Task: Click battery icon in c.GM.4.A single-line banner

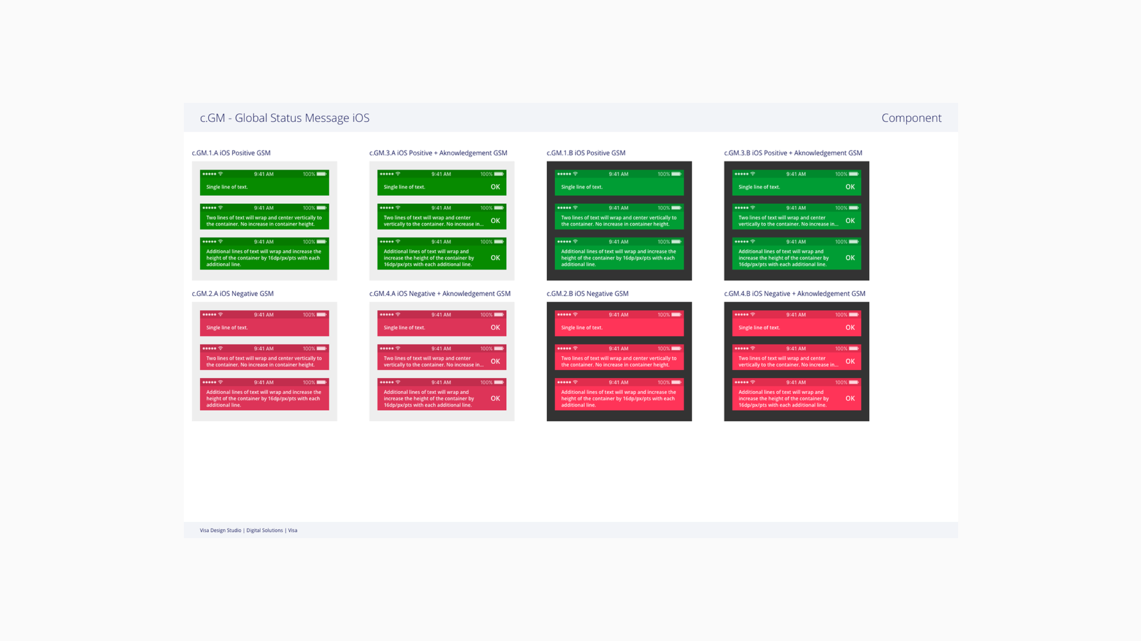Action: 499,315
